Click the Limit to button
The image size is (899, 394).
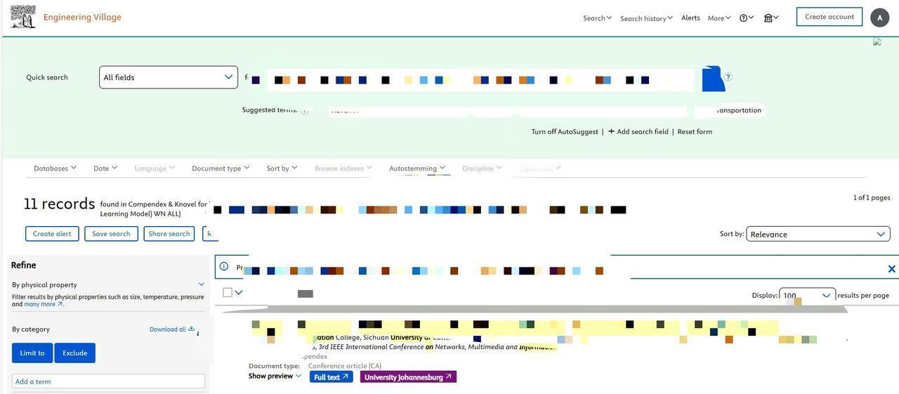click(x=32, y=353)
